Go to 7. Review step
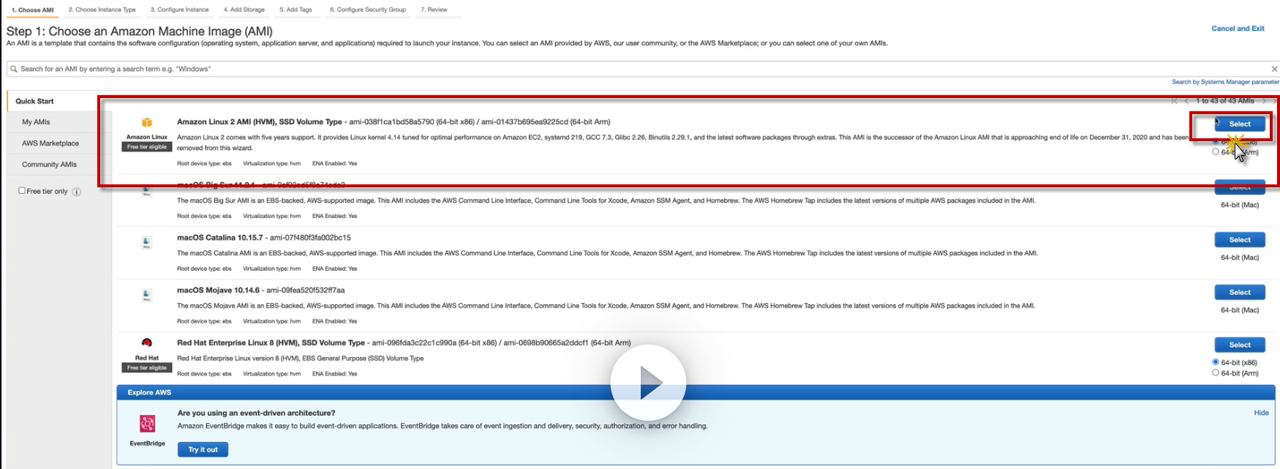 [434, 10]
